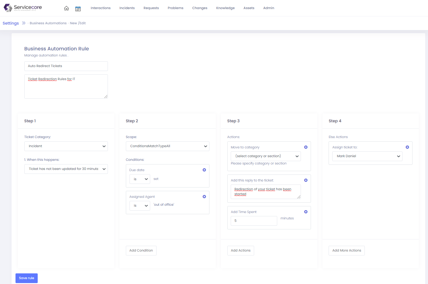Delete the Assigned Agent condition
The image size is (428, 284).
pyautogui.click(x=204, y=197)
